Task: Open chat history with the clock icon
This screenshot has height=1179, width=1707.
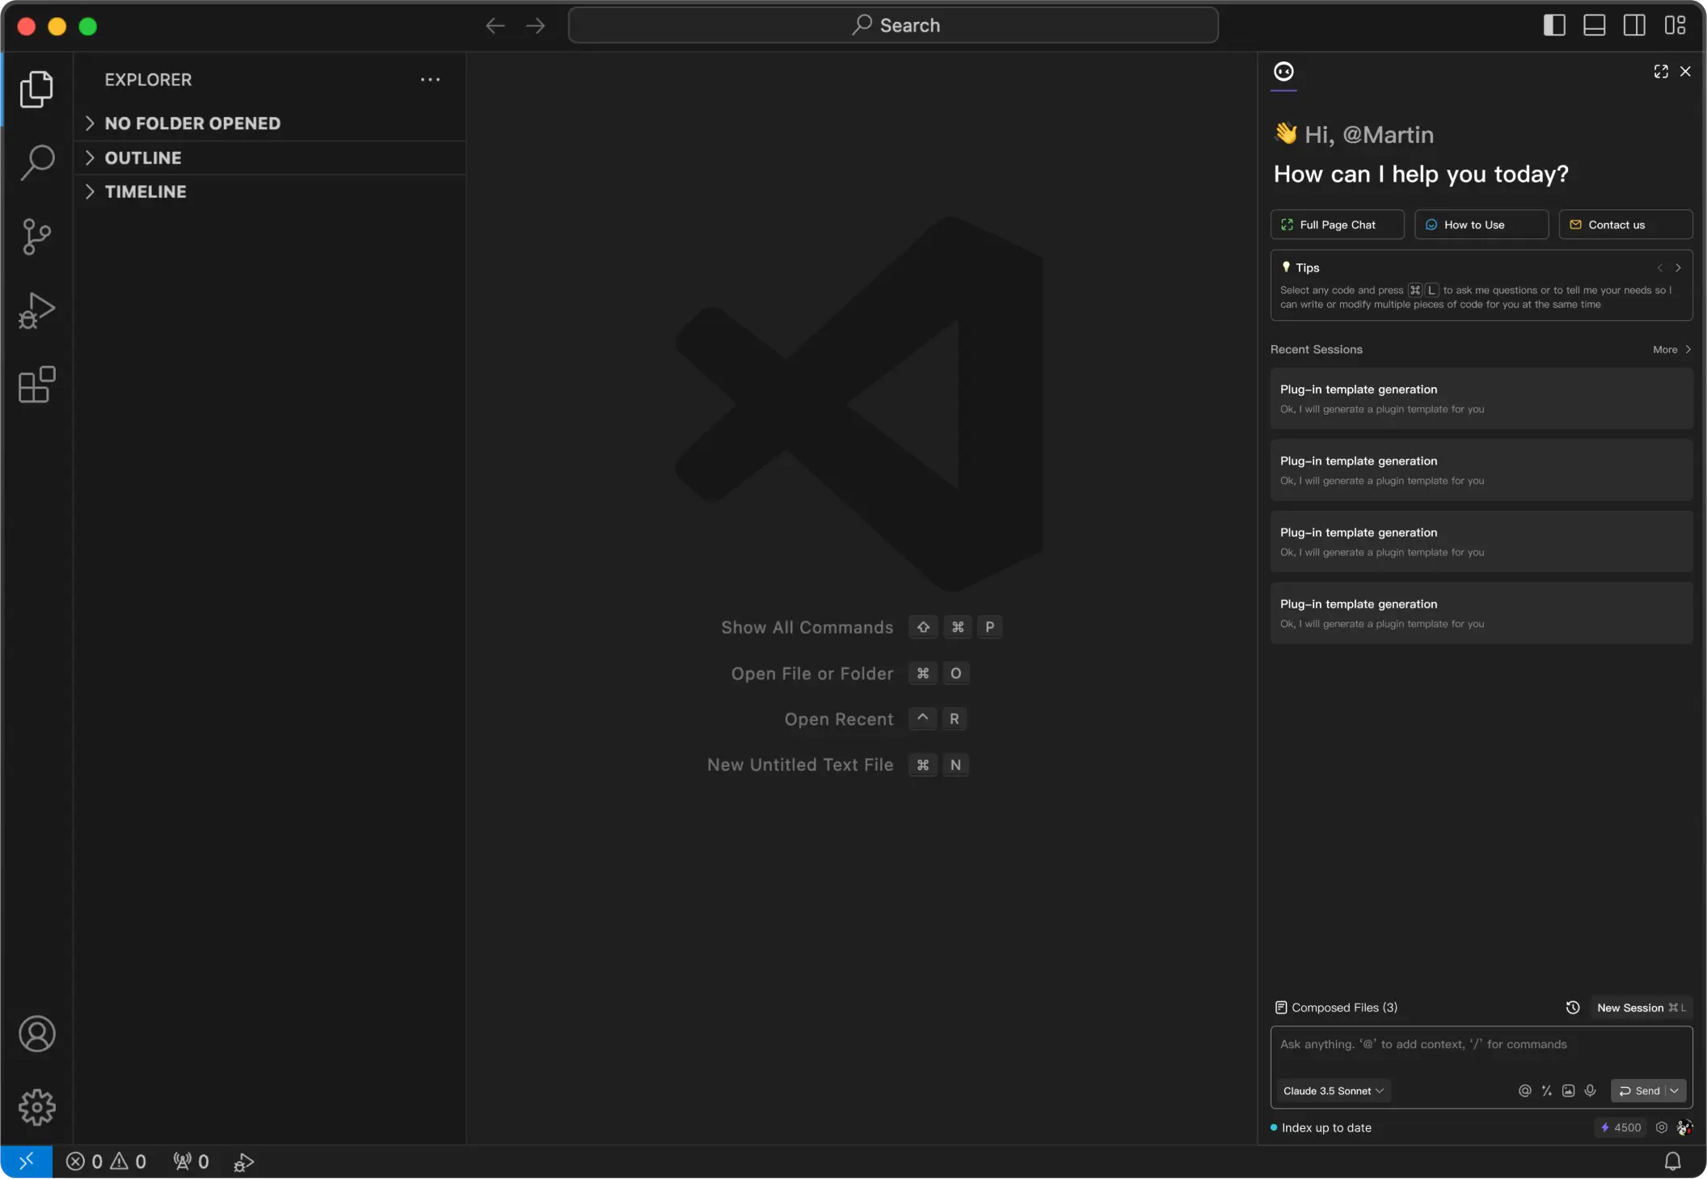Action: 1572,1008
